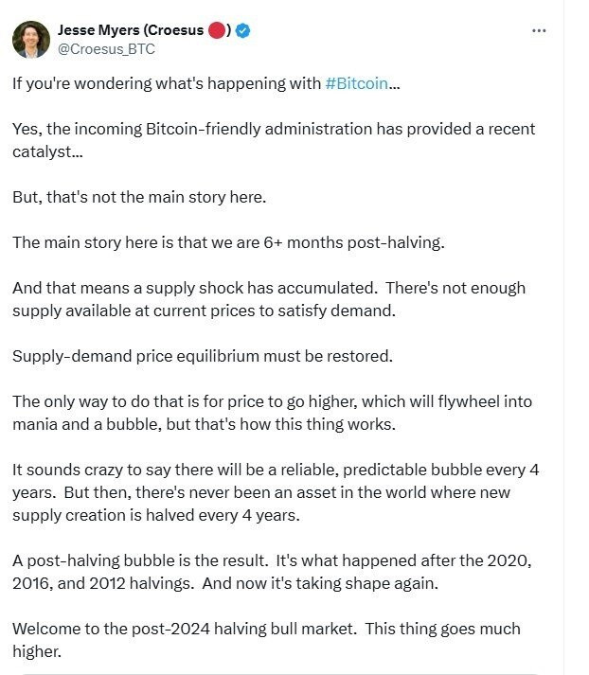Screen dimensions: 589x675
Task: Click the '2016, and 2012 halvings' line
Action: pos(225,583)
